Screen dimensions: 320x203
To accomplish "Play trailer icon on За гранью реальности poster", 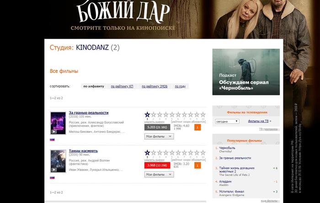I will pos(54,131).
